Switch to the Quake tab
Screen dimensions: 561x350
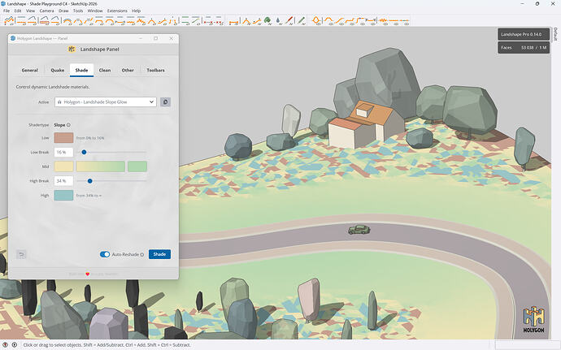(57, 70)
